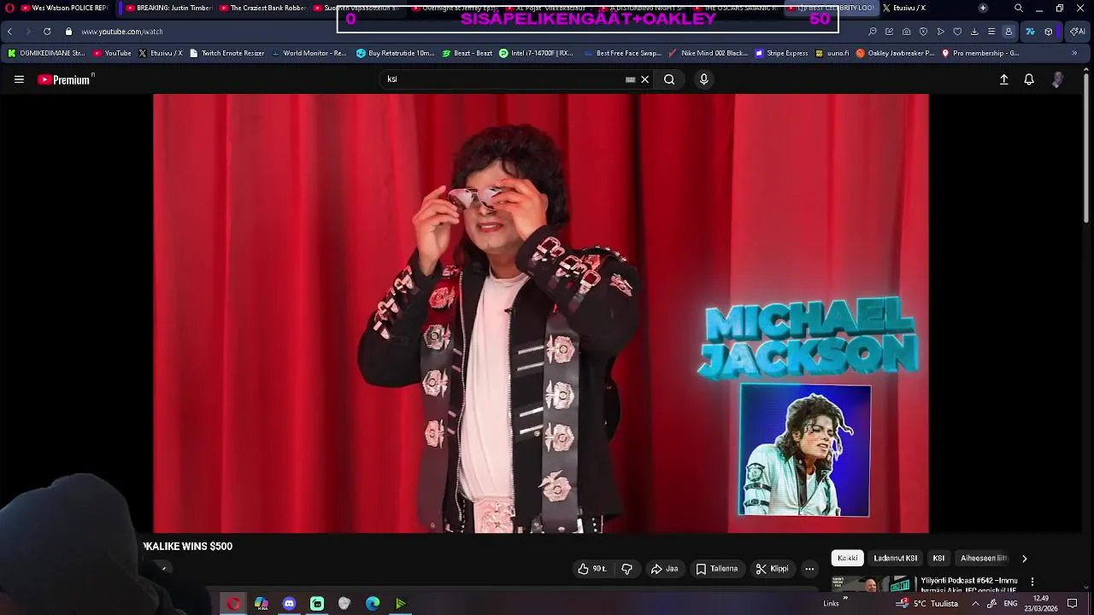Open the Ylilyönti Podcast #642 thumbnail
This screenshot has height=615, width=1094.
click(x=873, y=584)
